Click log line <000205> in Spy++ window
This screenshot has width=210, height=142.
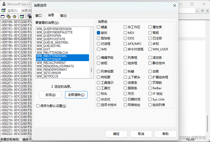[x=16, y=76]
